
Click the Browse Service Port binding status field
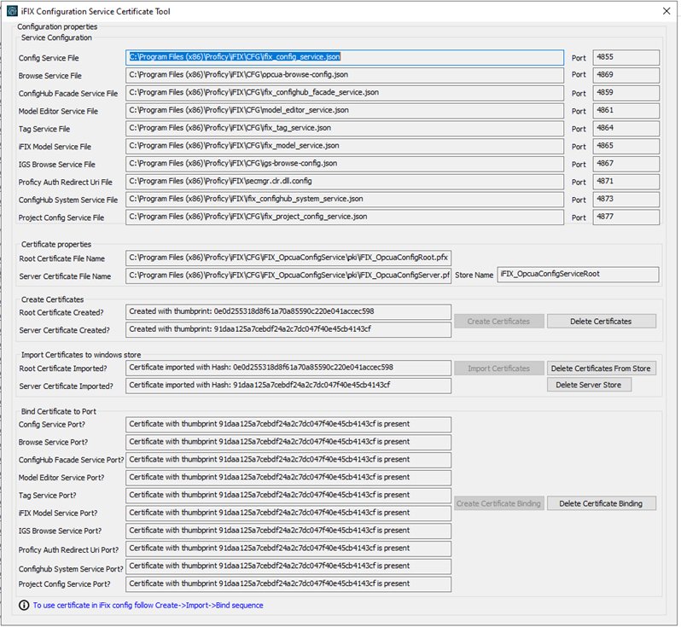(288, 442)
